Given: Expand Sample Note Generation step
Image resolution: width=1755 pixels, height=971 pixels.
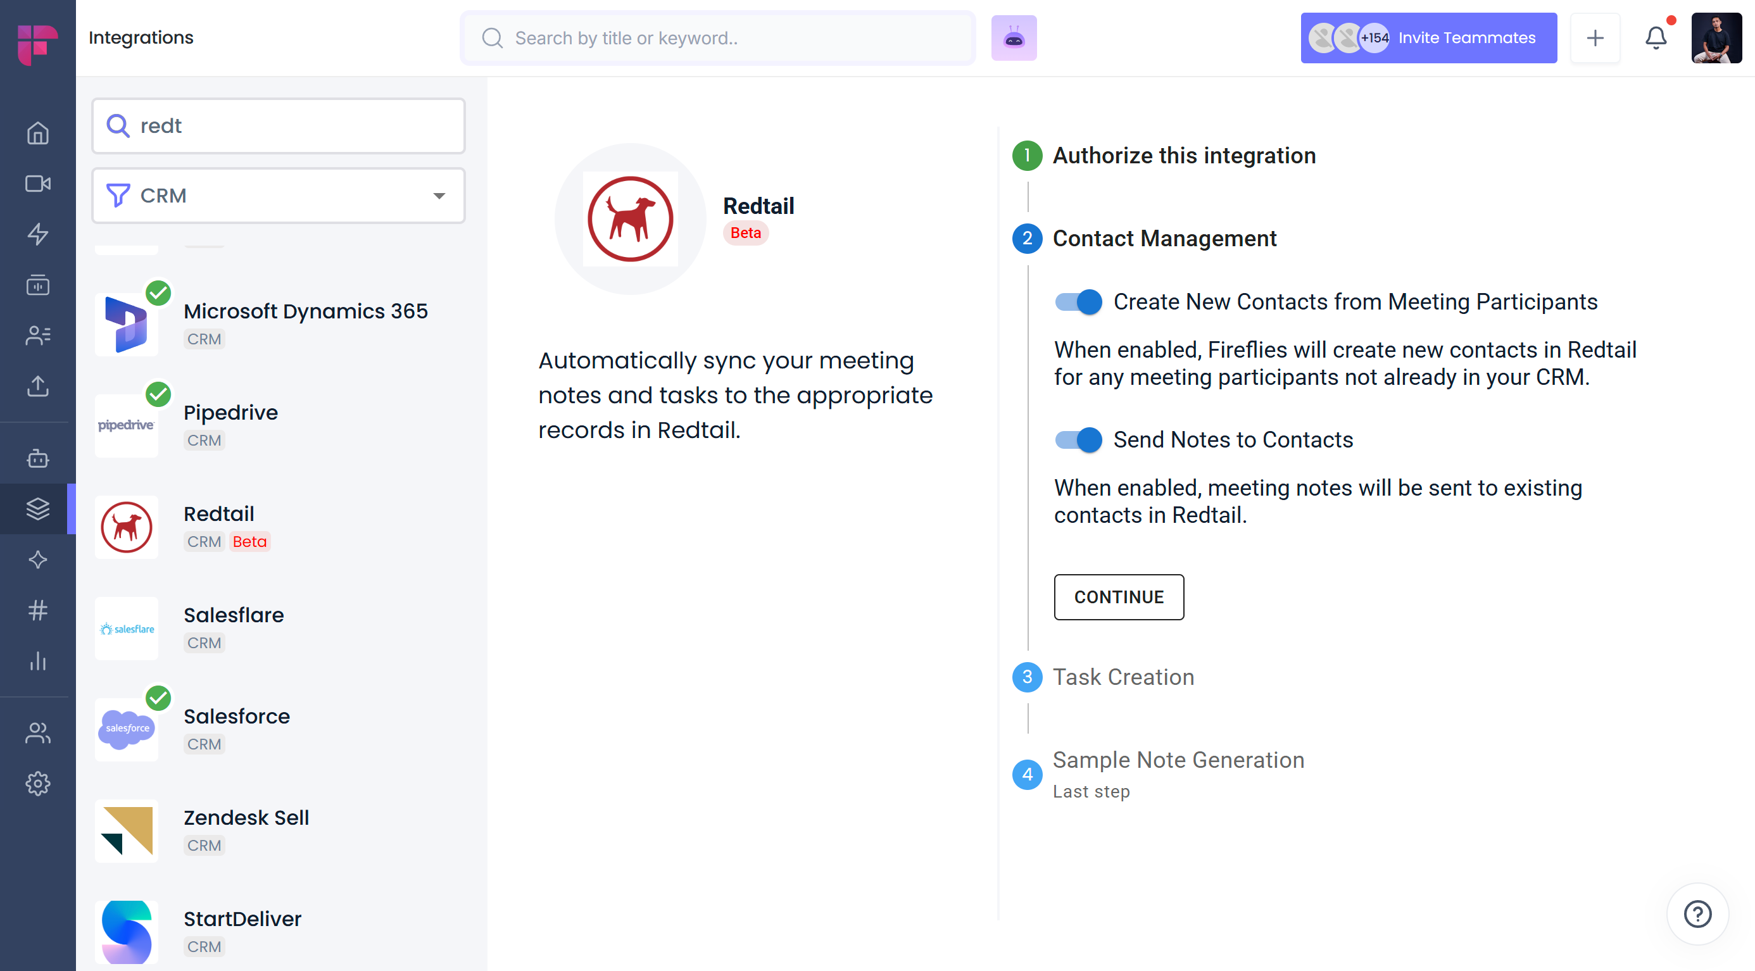Looking at the screenshot, I should click(x=1177, y=760).
